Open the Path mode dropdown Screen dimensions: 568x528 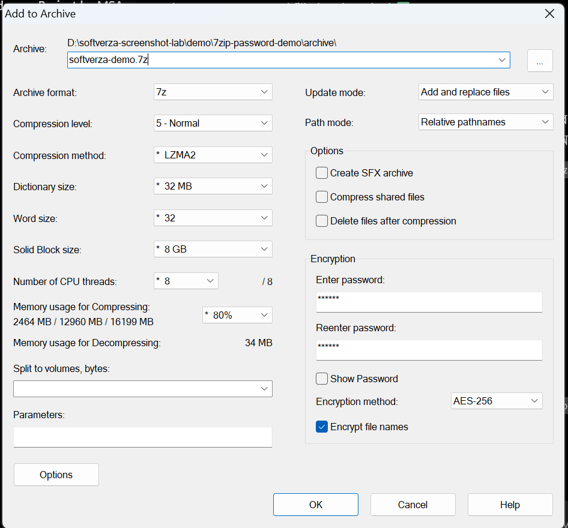[486, 122]
